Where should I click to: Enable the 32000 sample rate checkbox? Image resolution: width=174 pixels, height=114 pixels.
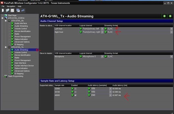[x=76, y=89]
